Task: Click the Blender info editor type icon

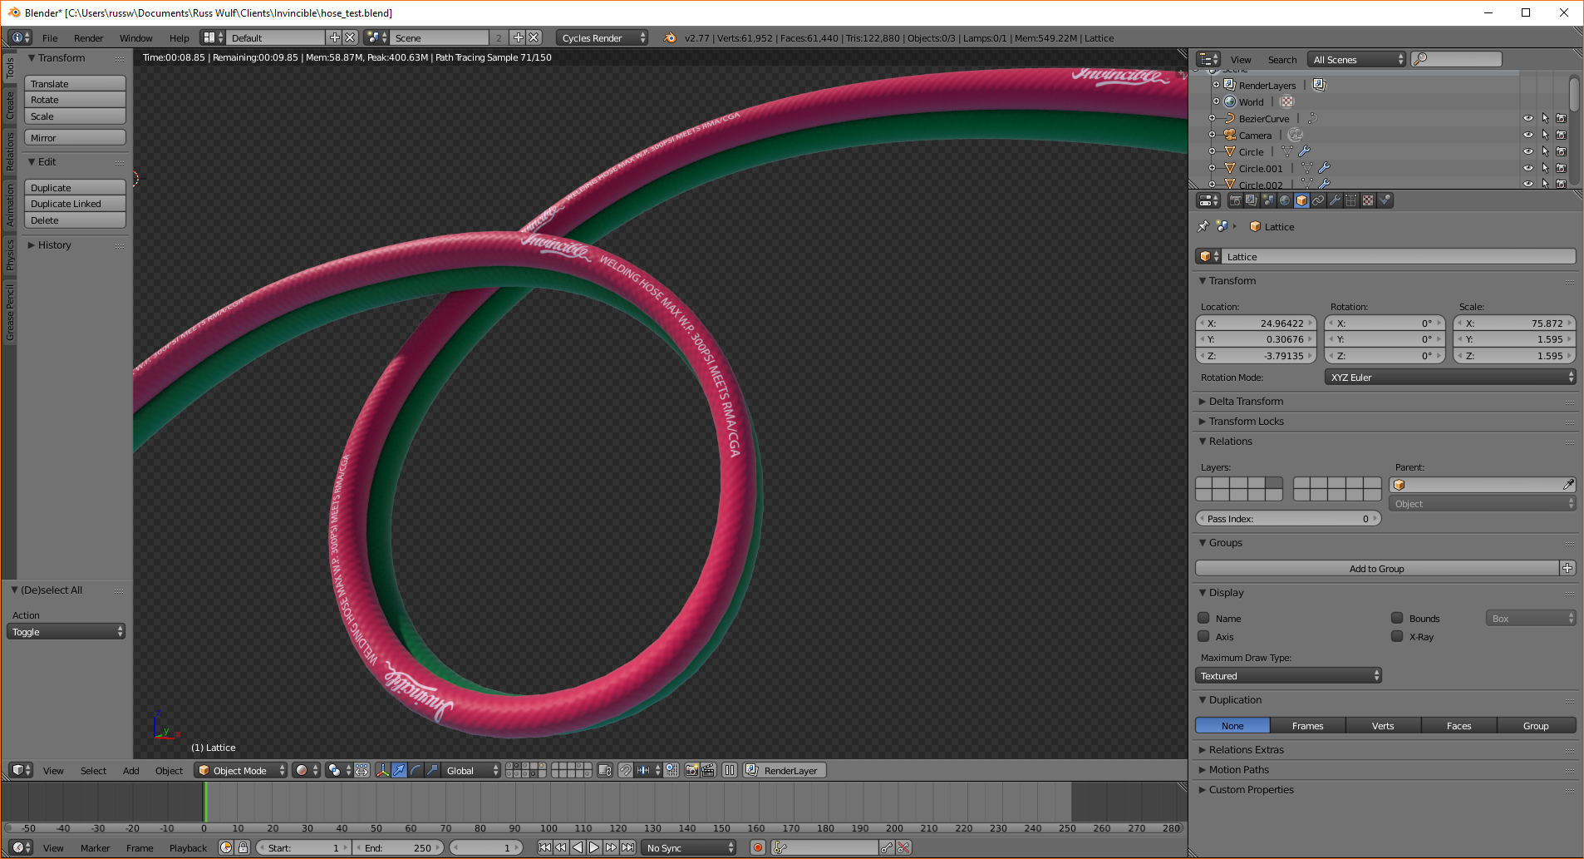Action: 22,37
